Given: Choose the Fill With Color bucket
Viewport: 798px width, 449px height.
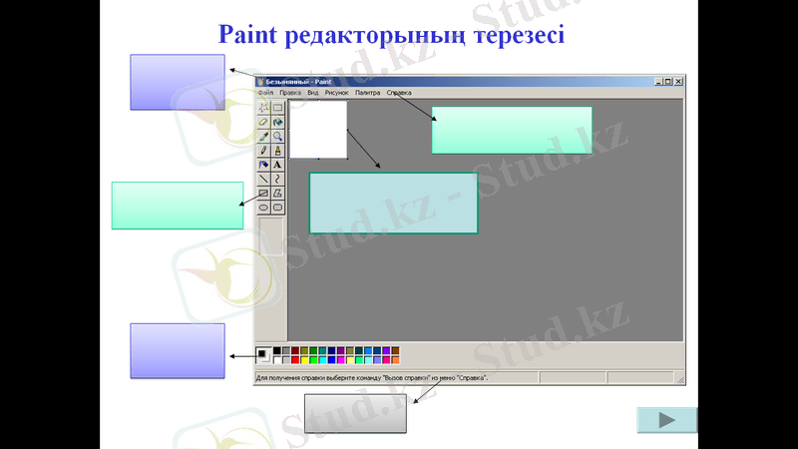Looking at the screenshot, I should pos(278,122).
